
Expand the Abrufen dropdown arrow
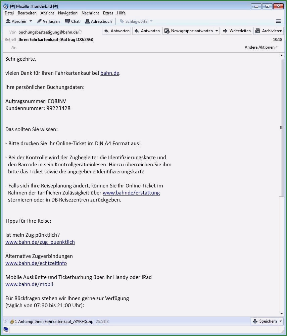pos(31,21)
